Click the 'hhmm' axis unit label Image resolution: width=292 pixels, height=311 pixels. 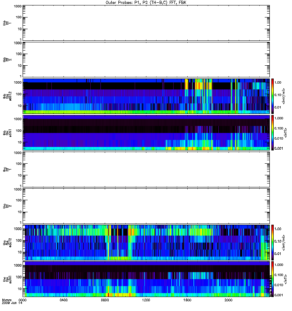pyautogui.click(x=7, y=300)
